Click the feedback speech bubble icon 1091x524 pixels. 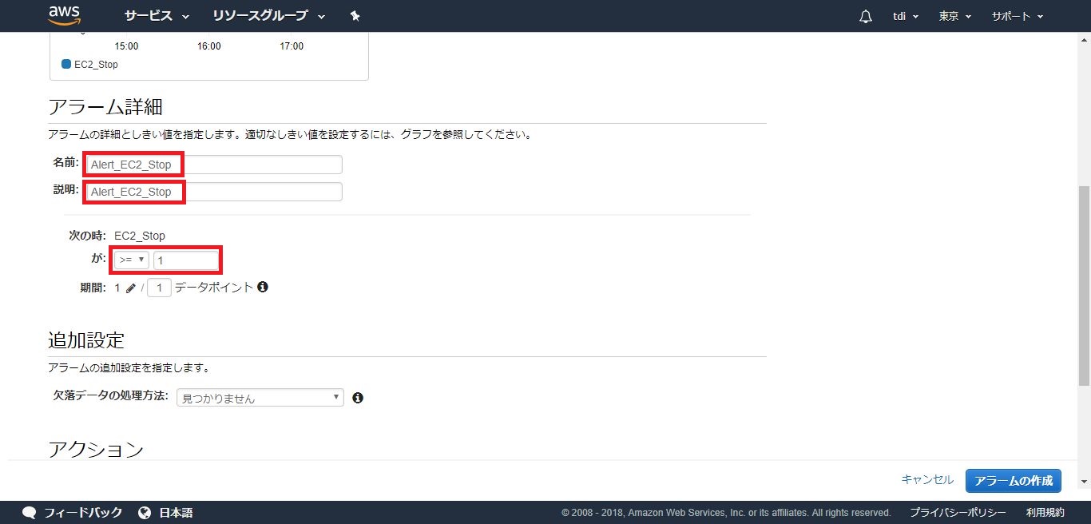(30, 512)
